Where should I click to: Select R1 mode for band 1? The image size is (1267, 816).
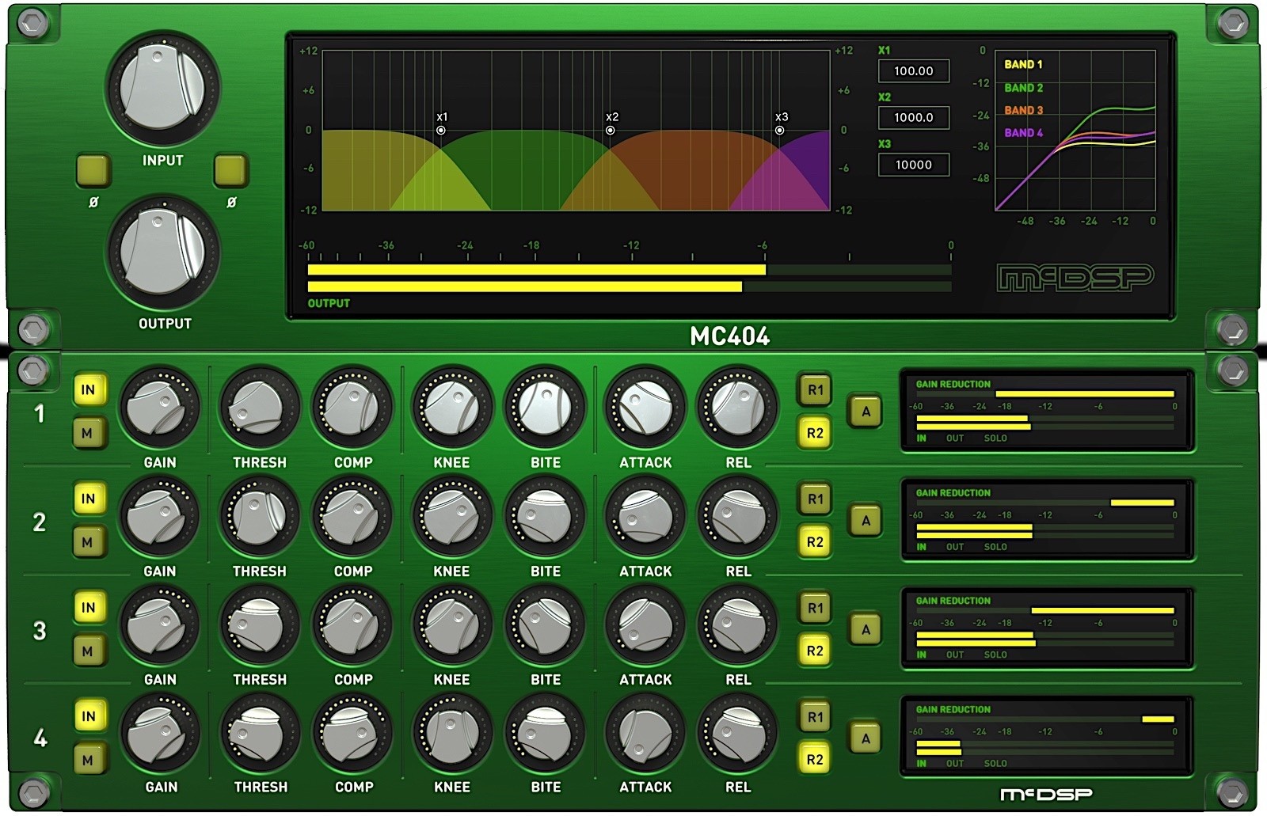815,389
